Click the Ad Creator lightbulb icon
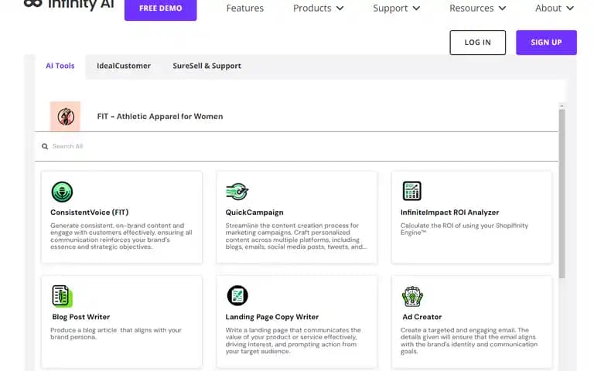 point(412,297)
